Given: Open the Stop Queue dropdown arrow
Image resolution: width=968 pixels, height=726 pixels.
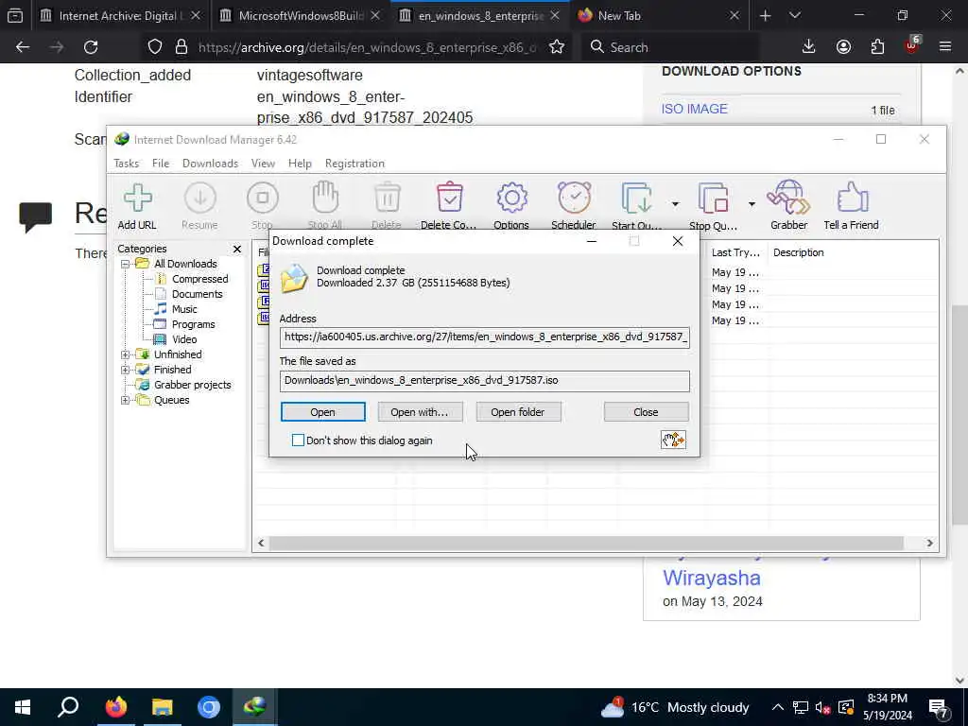Looking at the screenshot, I should [752, 204].
